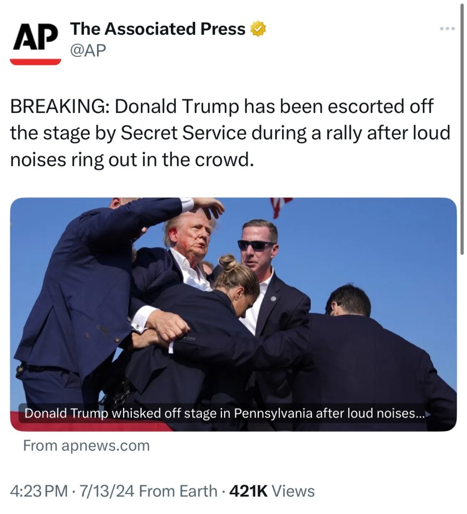
Task: Click the vertical scrollbar thumb
Action: pyautogui.click(x=462, y=126)
